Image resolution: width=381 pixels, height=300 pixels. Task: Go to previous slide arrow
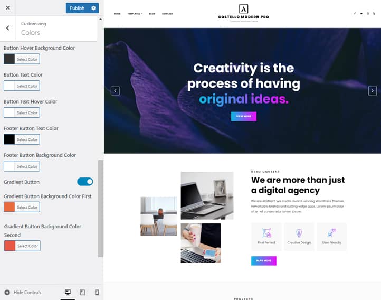point(115,91)
